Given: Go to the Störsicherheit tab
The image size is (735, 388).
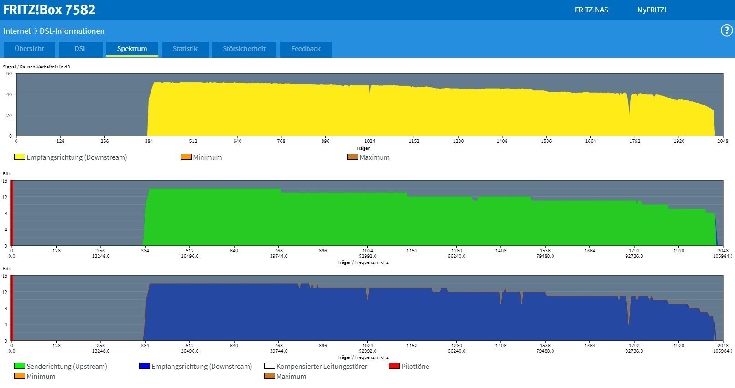Looking at the screenshot, I should (244, 49).
